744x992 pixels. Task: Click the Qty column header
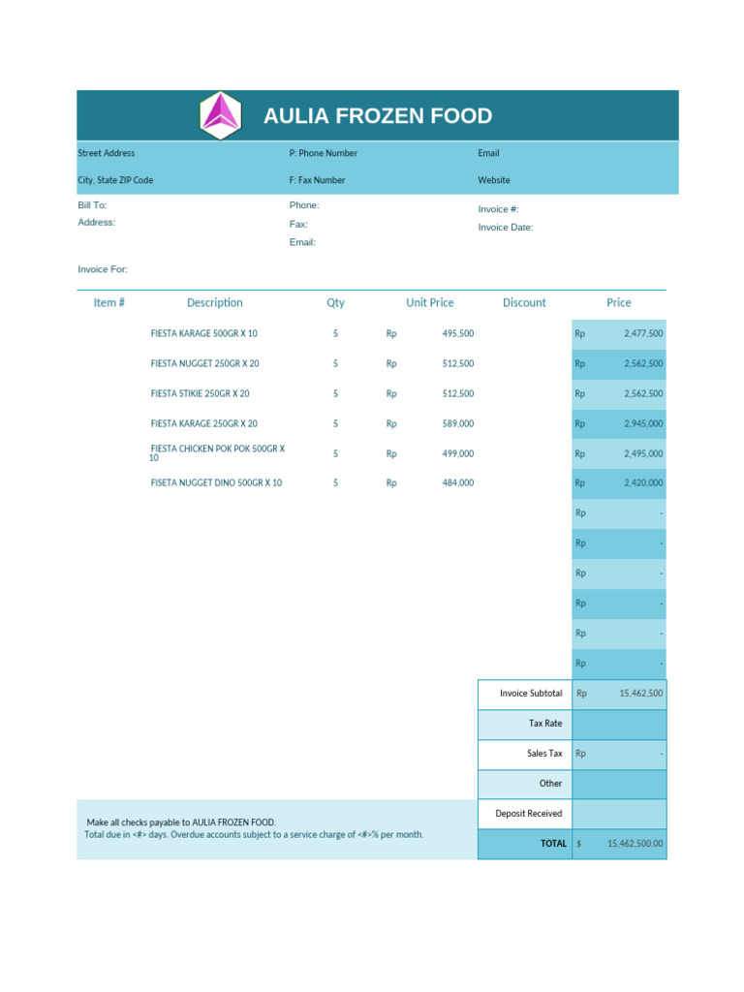335,302
